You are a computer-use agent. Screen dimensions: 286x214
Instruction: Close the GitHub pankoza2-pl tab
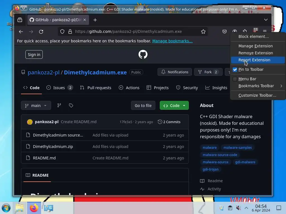point(85,20)
